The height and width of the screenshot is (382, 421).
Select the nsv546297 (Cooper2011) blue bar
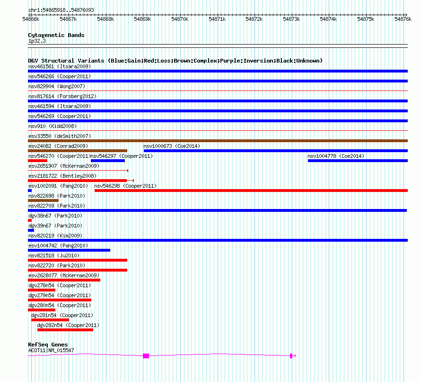108,161
